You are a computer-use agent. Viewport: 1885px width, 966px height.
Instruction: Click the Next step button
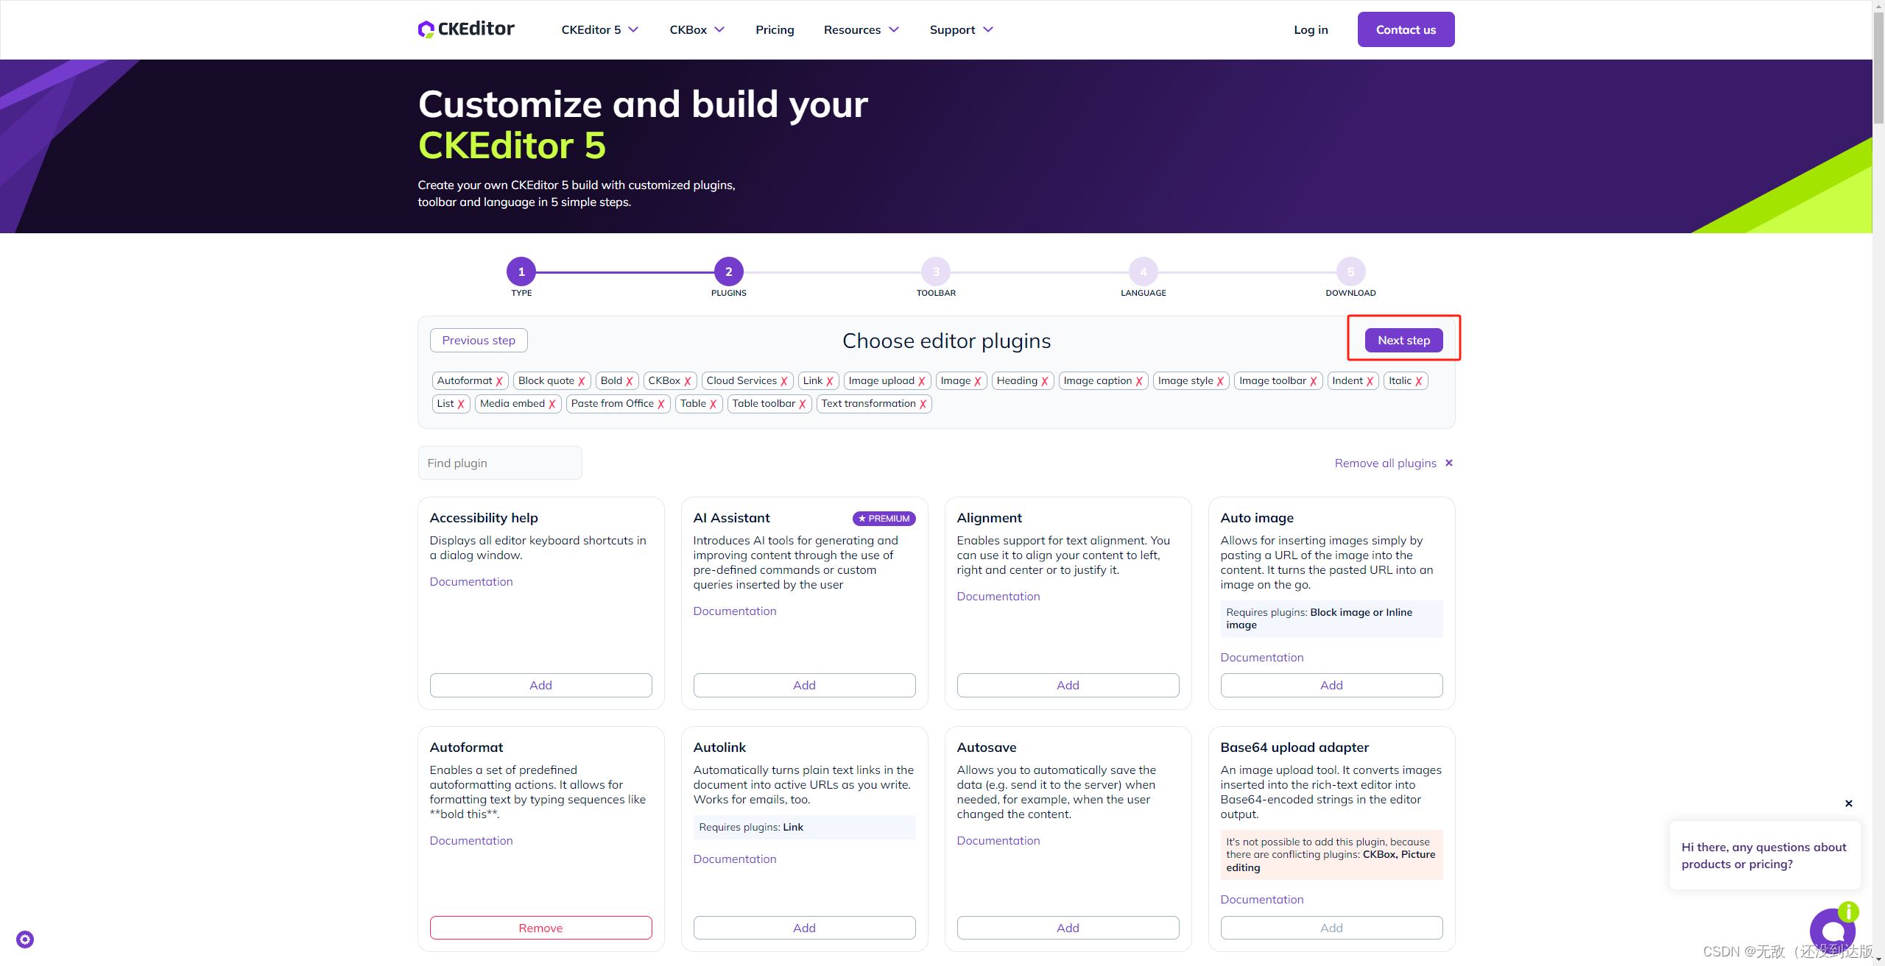click(x=1403, y=340)
